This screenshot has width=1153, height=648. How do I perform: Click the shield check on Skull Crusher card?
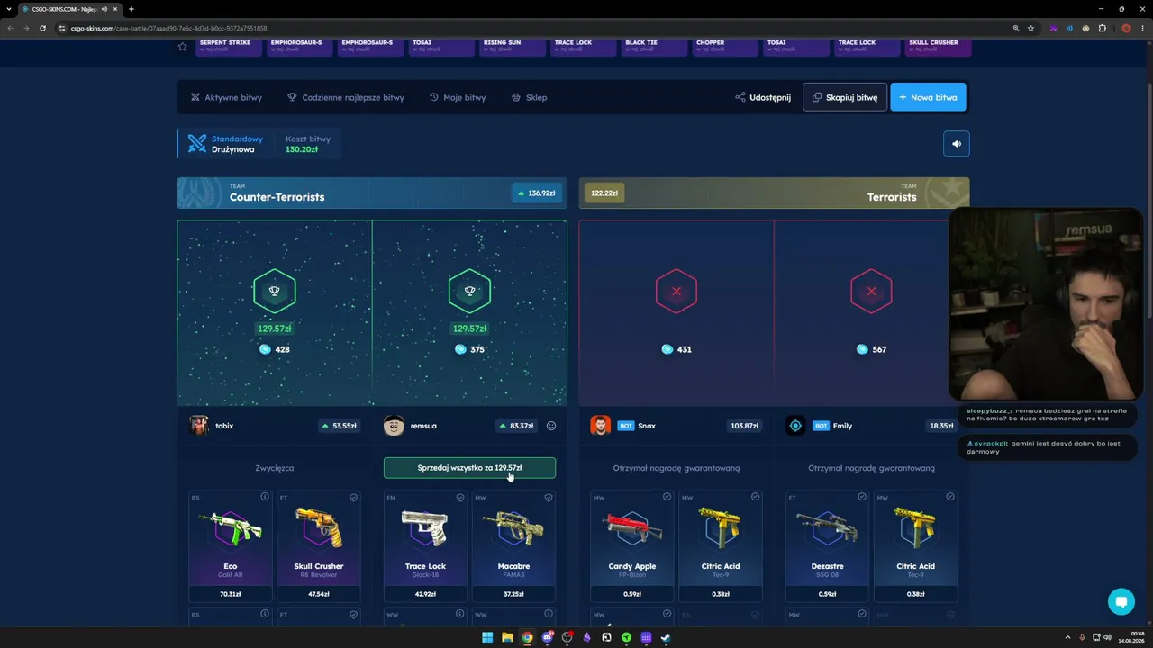tap(353, 497)
